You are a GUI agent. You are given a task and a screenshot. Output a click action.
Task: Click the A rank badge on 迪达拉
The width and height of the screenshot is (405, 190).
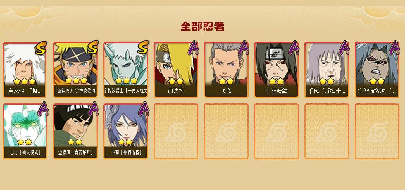(193, 47)
